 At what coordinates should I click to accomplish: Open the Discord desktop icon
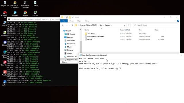[x=5, y=43]
